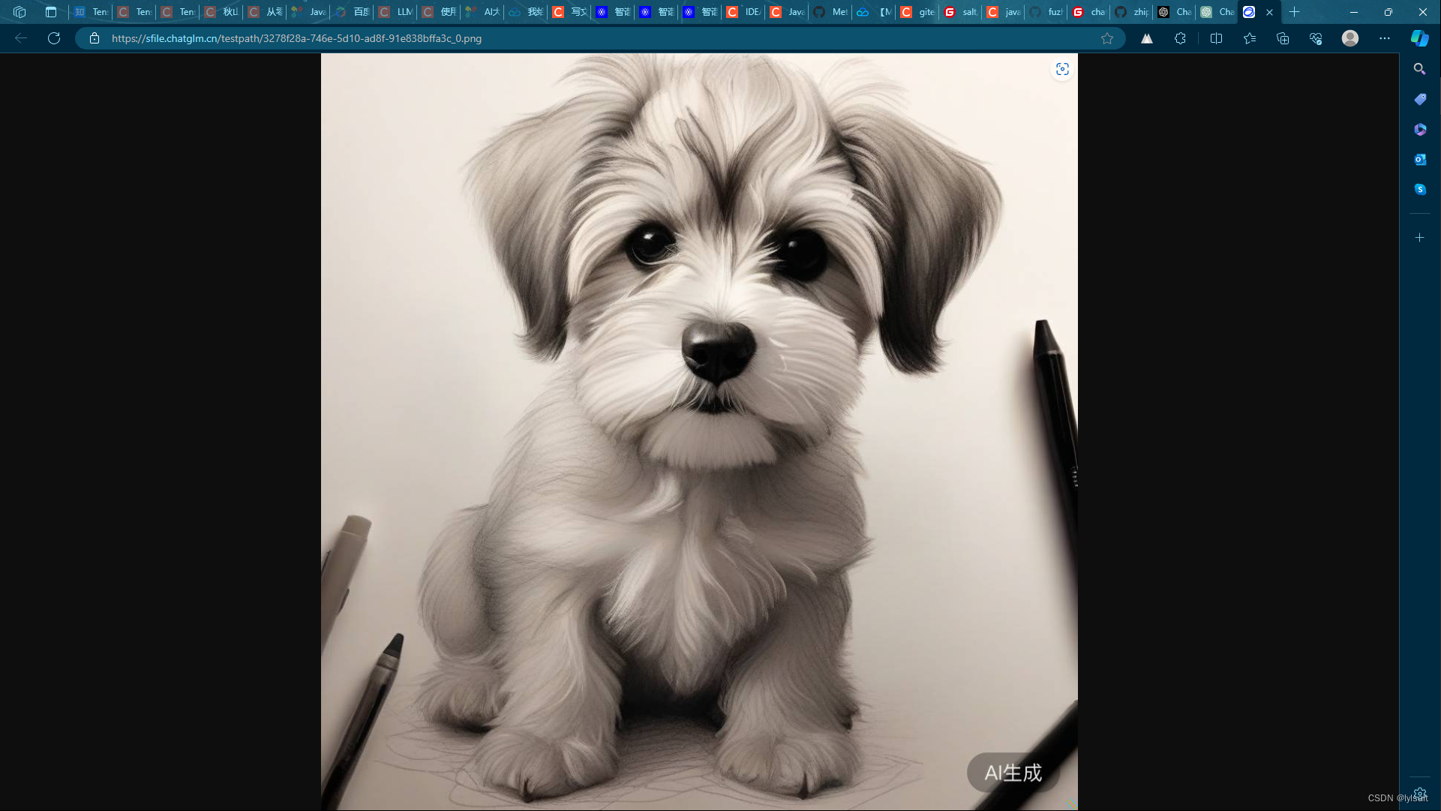Refresh the current page
Image resolution: width=1441 pixels, height=811 pixels.
54,38
